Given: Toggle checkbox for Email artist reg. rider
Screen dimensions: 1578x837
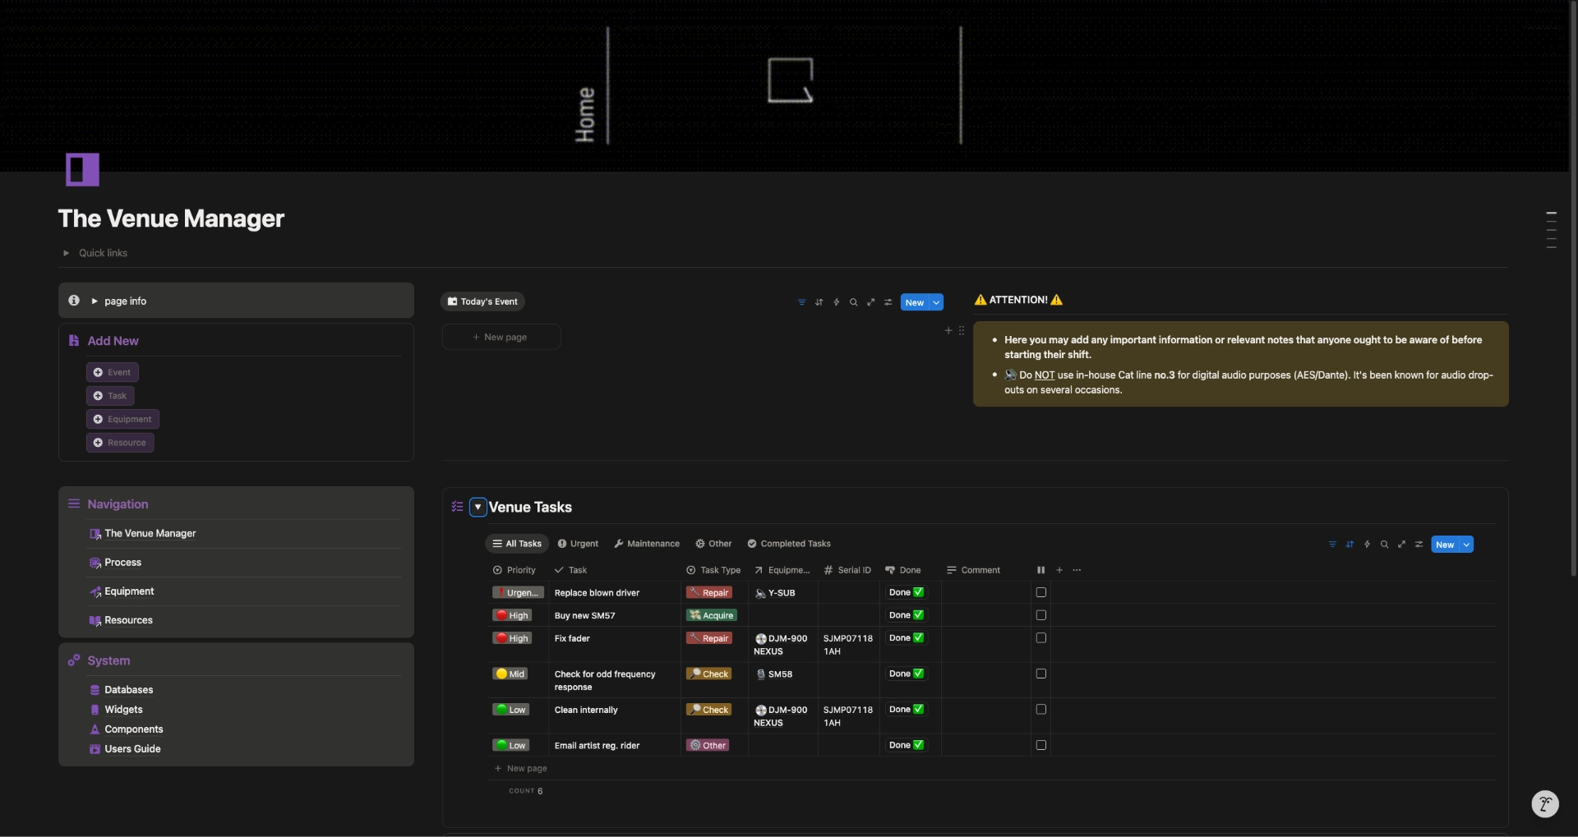Looking at the screenshot, I should pyautogui.click(x=1040, y=745).
